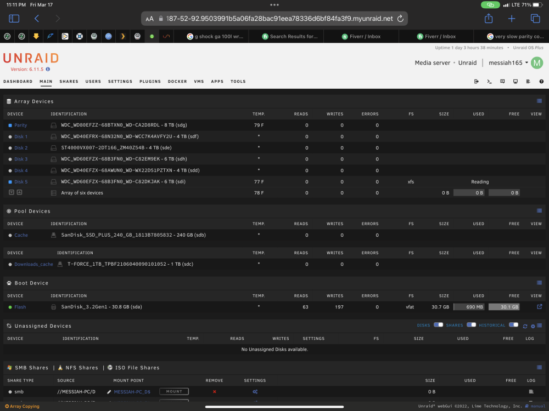This screenshot has height=411, width=549.
Task: Toggle Array Devices section view icon
Action: point(539,101)
